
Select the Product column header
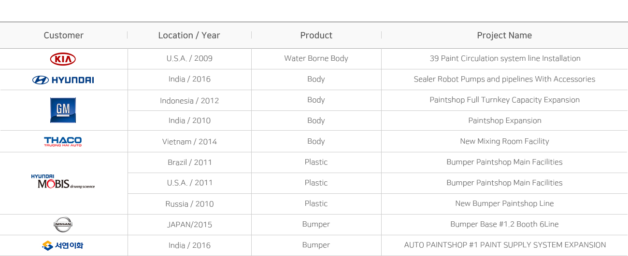click(316, 35)
